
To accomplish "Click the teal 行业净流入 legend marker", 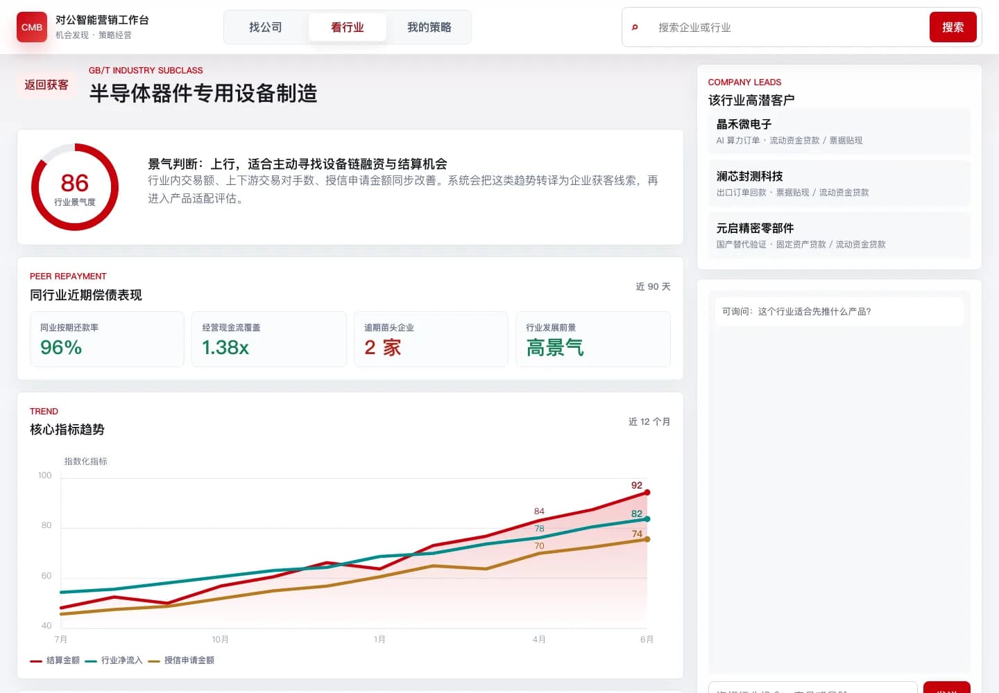I will (91, 661).
